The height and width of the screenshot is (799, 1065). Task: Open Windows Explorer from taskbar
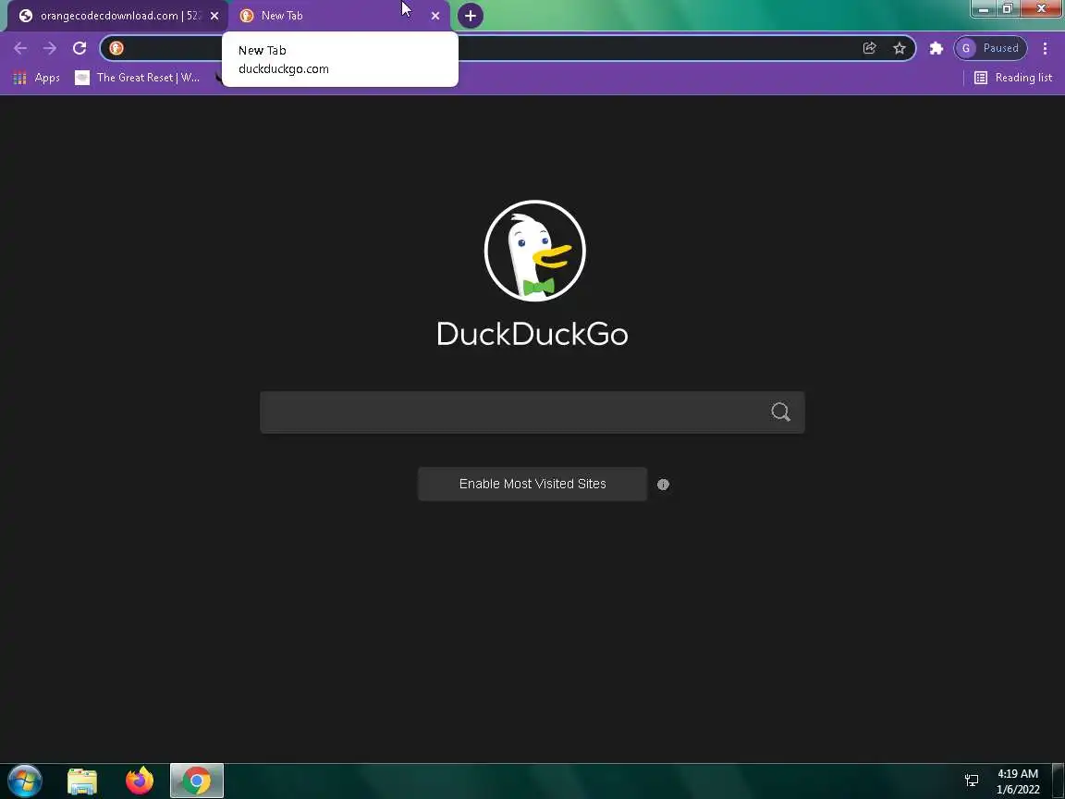82,781
